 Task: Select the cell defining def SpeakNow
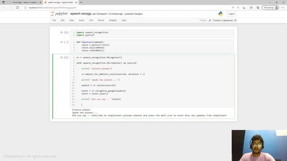pyautogui.click(x=152, y=46)
